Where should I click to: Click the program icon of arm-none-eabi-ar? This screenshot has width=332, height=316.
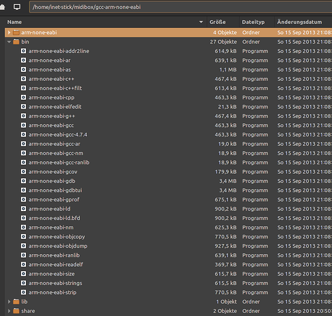tap(23, 60)
